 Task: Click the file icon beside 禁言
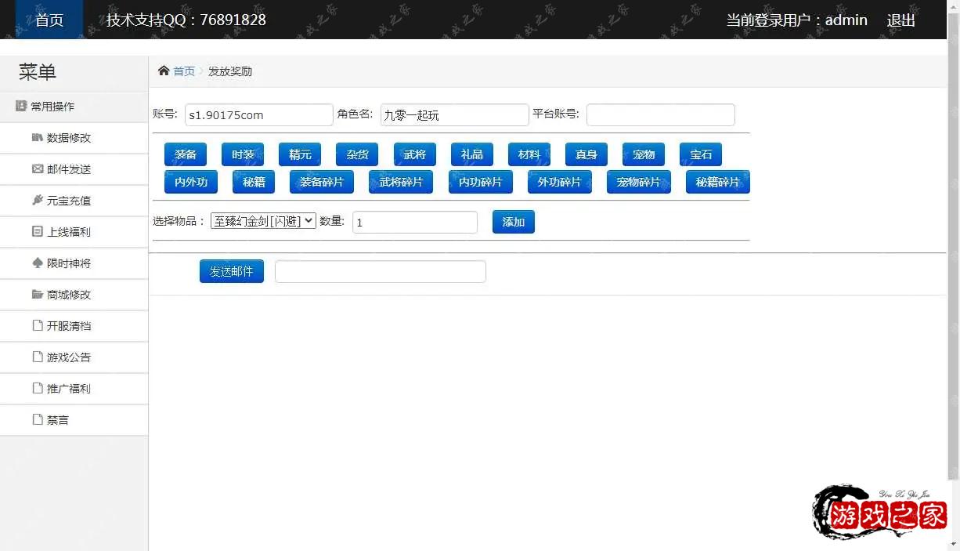(37, 419)
